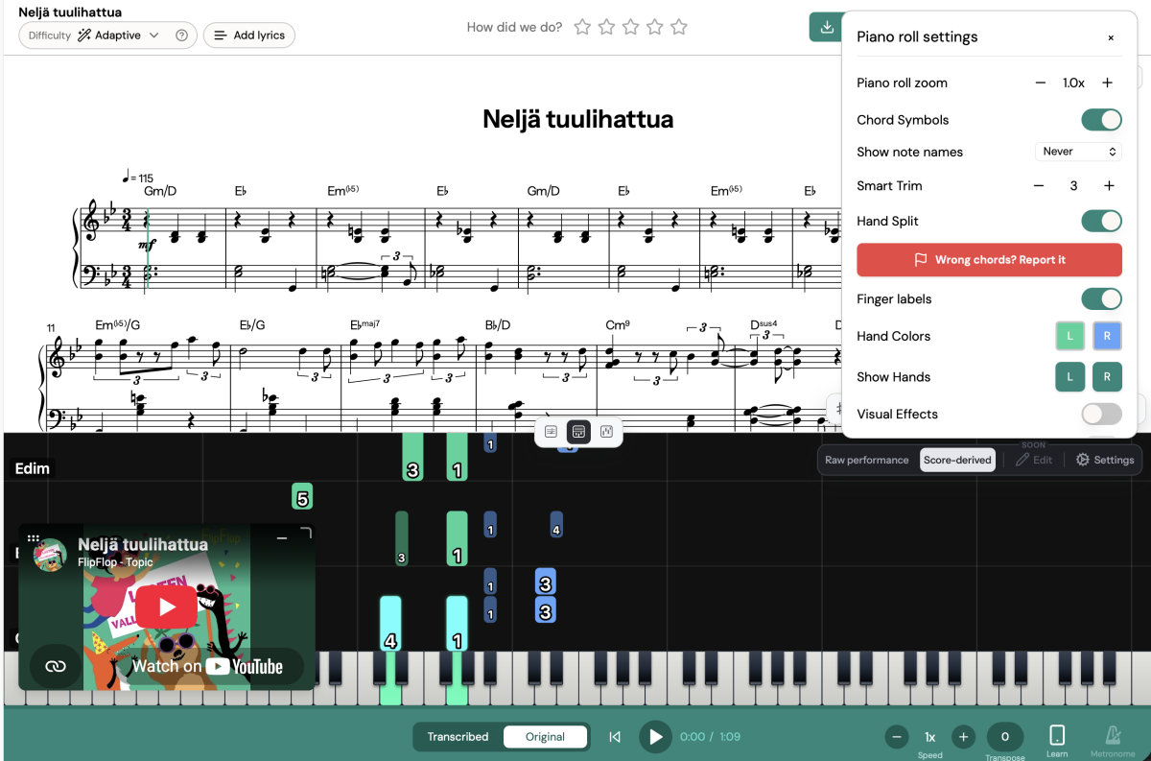Pick the right hand color swatch

1107,336
